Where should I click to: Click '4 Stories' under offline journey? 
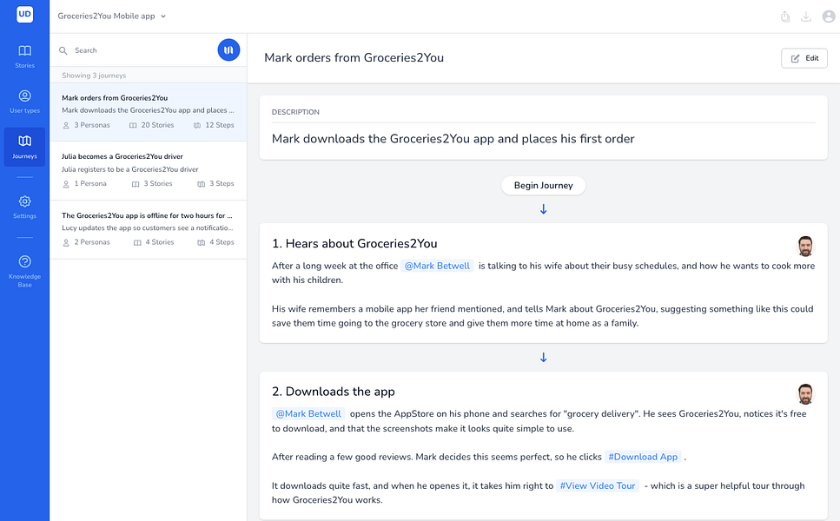(x=154, y=242)
